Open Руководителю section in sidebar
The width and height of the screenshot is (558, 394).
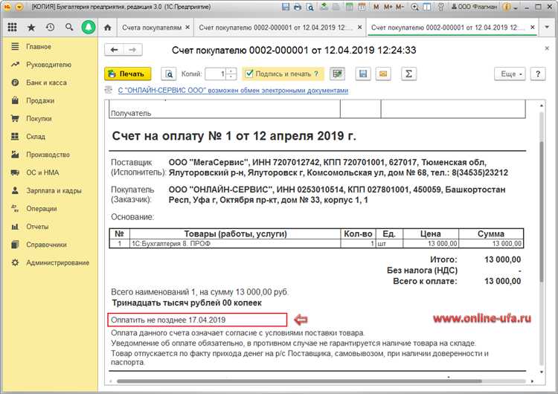tap(49, 65)
